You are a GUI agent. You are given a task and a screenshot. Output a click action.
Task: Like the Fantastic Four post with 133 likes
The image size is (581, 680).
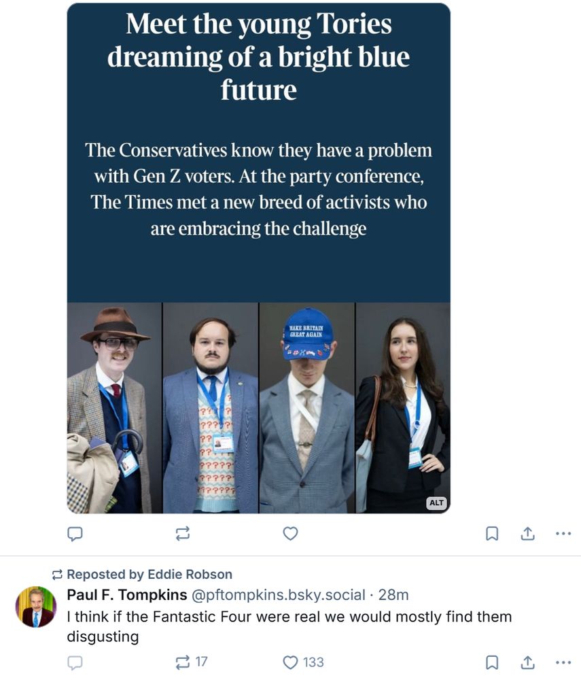(303, 662)
